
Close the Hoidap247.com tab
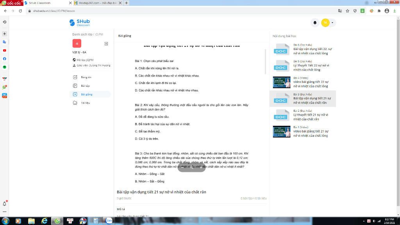[x=120, y=3]
